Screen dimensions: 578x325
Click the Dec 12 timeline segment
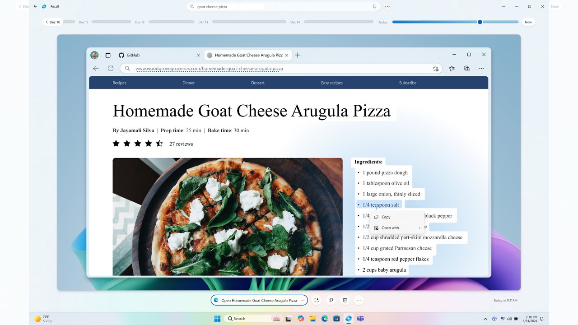[x=172, y=22]
